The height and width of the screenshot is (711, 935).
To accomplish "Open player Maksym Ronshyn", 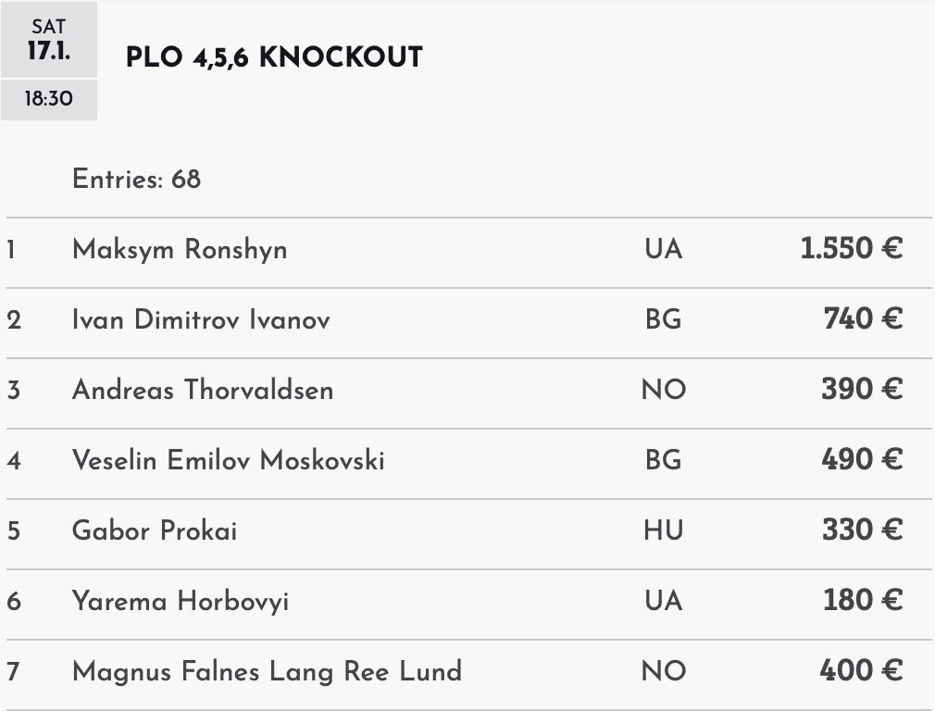I will click(180, 250).
